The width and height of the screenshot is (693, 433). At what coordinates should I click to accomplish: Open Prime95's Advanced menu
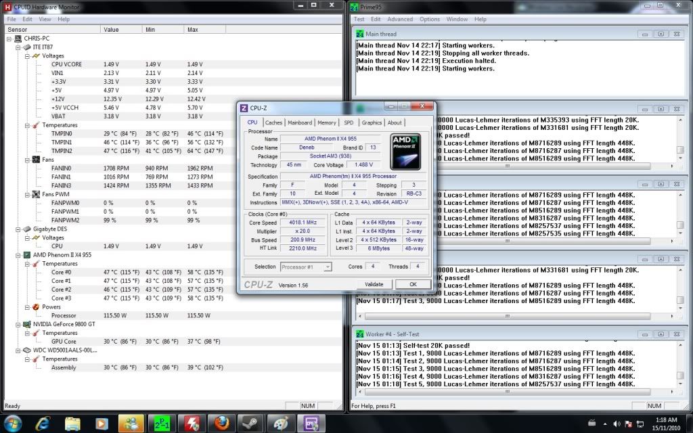(401, 19)
